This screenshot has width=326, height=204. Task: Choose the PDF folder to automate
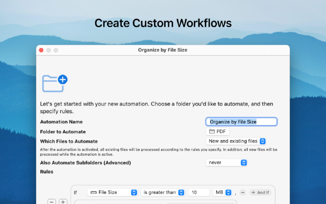tap(218, 132)
